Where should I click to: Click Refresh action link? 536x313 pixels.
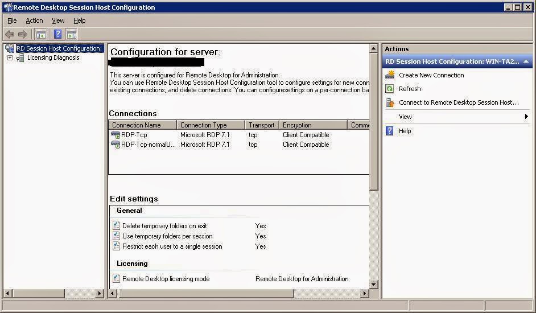point(410,89)
